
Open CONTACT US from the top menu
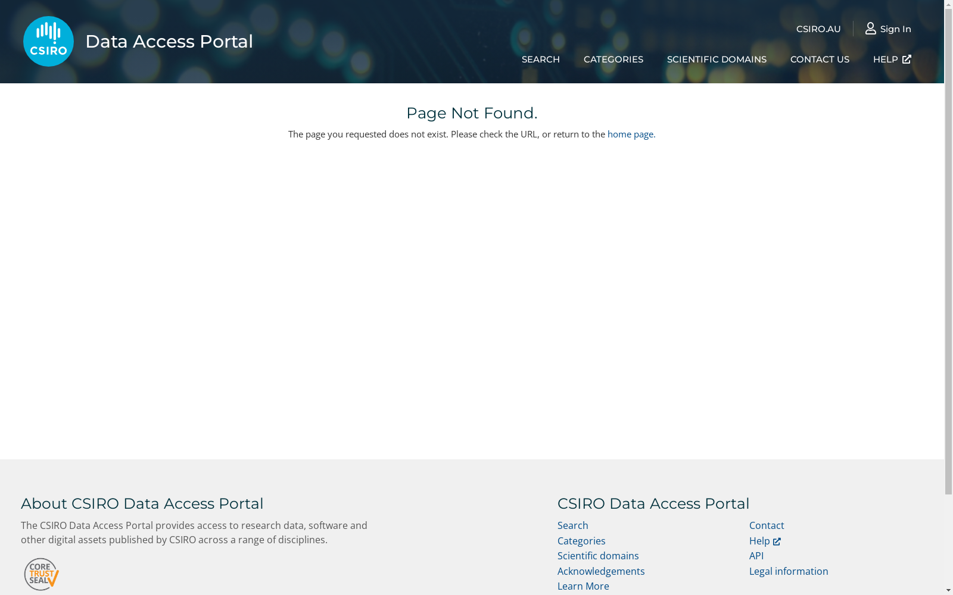(x=820, y=59)
